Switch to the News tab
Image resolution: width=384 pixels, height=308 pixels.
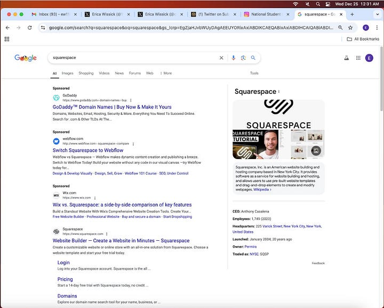[119, 73]
